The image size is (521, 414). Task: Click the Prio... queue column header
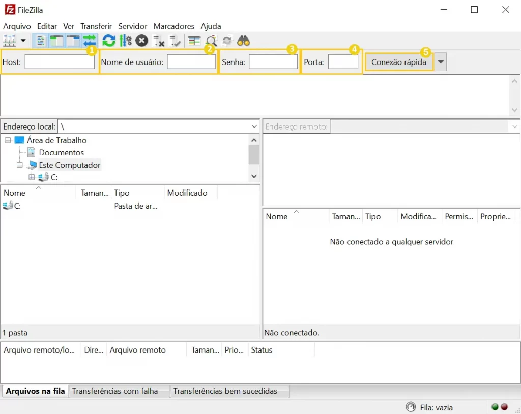(234, 350)
